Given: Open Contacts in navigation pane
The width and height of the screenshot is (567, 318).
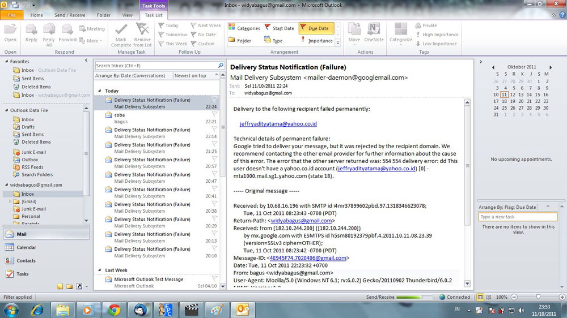Looking at the screenshot, I should pos(26,261).
